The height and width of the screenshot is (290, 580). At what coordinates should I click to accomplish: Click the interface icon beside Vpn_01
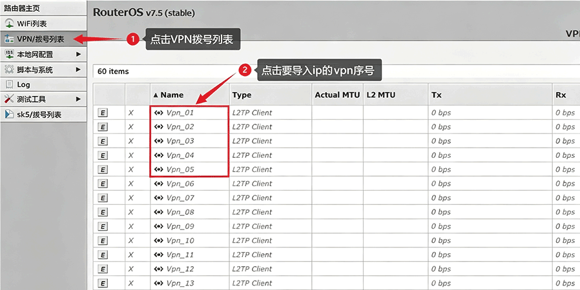pyautogui.click(x=159, y=113)
